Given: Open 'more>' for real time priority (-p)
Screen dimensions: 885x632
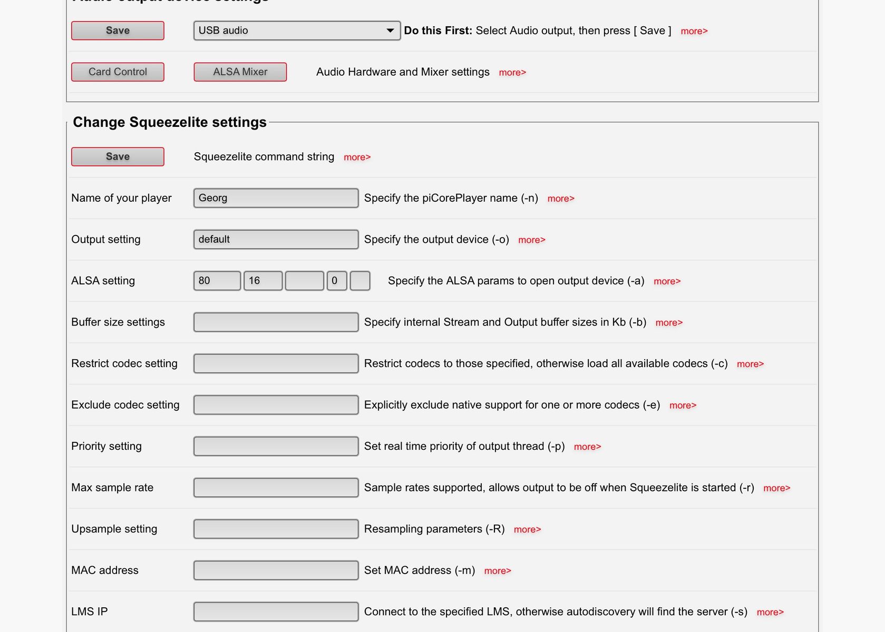Looking at the screenshot, I should [x=588, y=447].
